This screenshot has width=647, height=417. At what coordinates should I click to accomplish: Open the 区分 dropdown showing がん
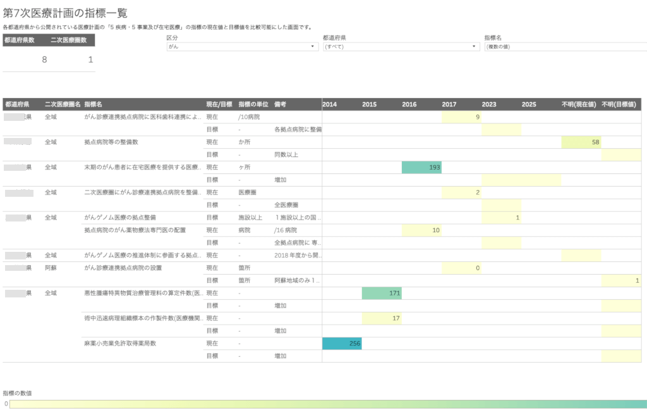(x=242, y=47)
